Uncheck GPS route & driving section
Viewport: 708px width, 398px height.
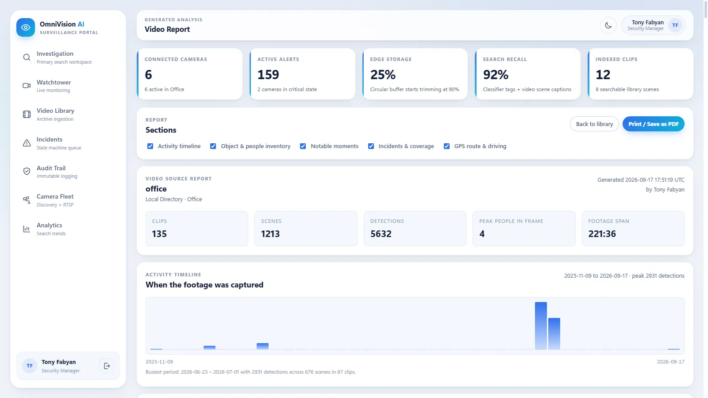447,146
